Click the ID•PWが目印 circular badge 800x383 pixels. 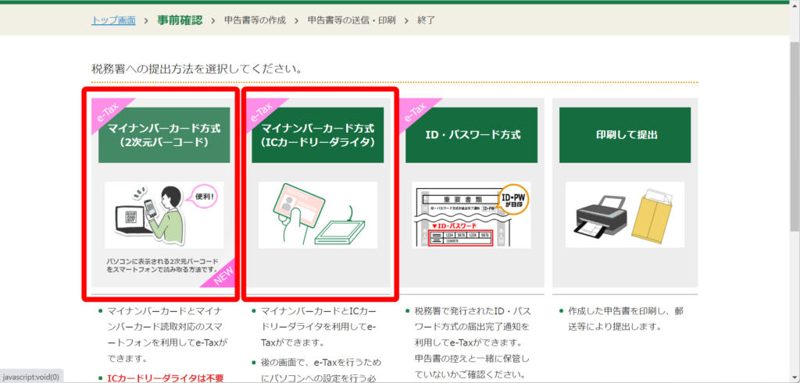point(512,202)
